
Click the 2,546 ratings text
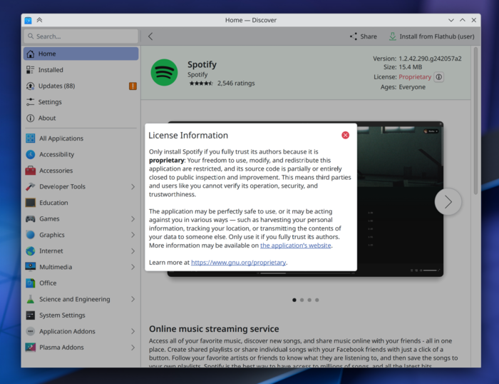point(236,84)
